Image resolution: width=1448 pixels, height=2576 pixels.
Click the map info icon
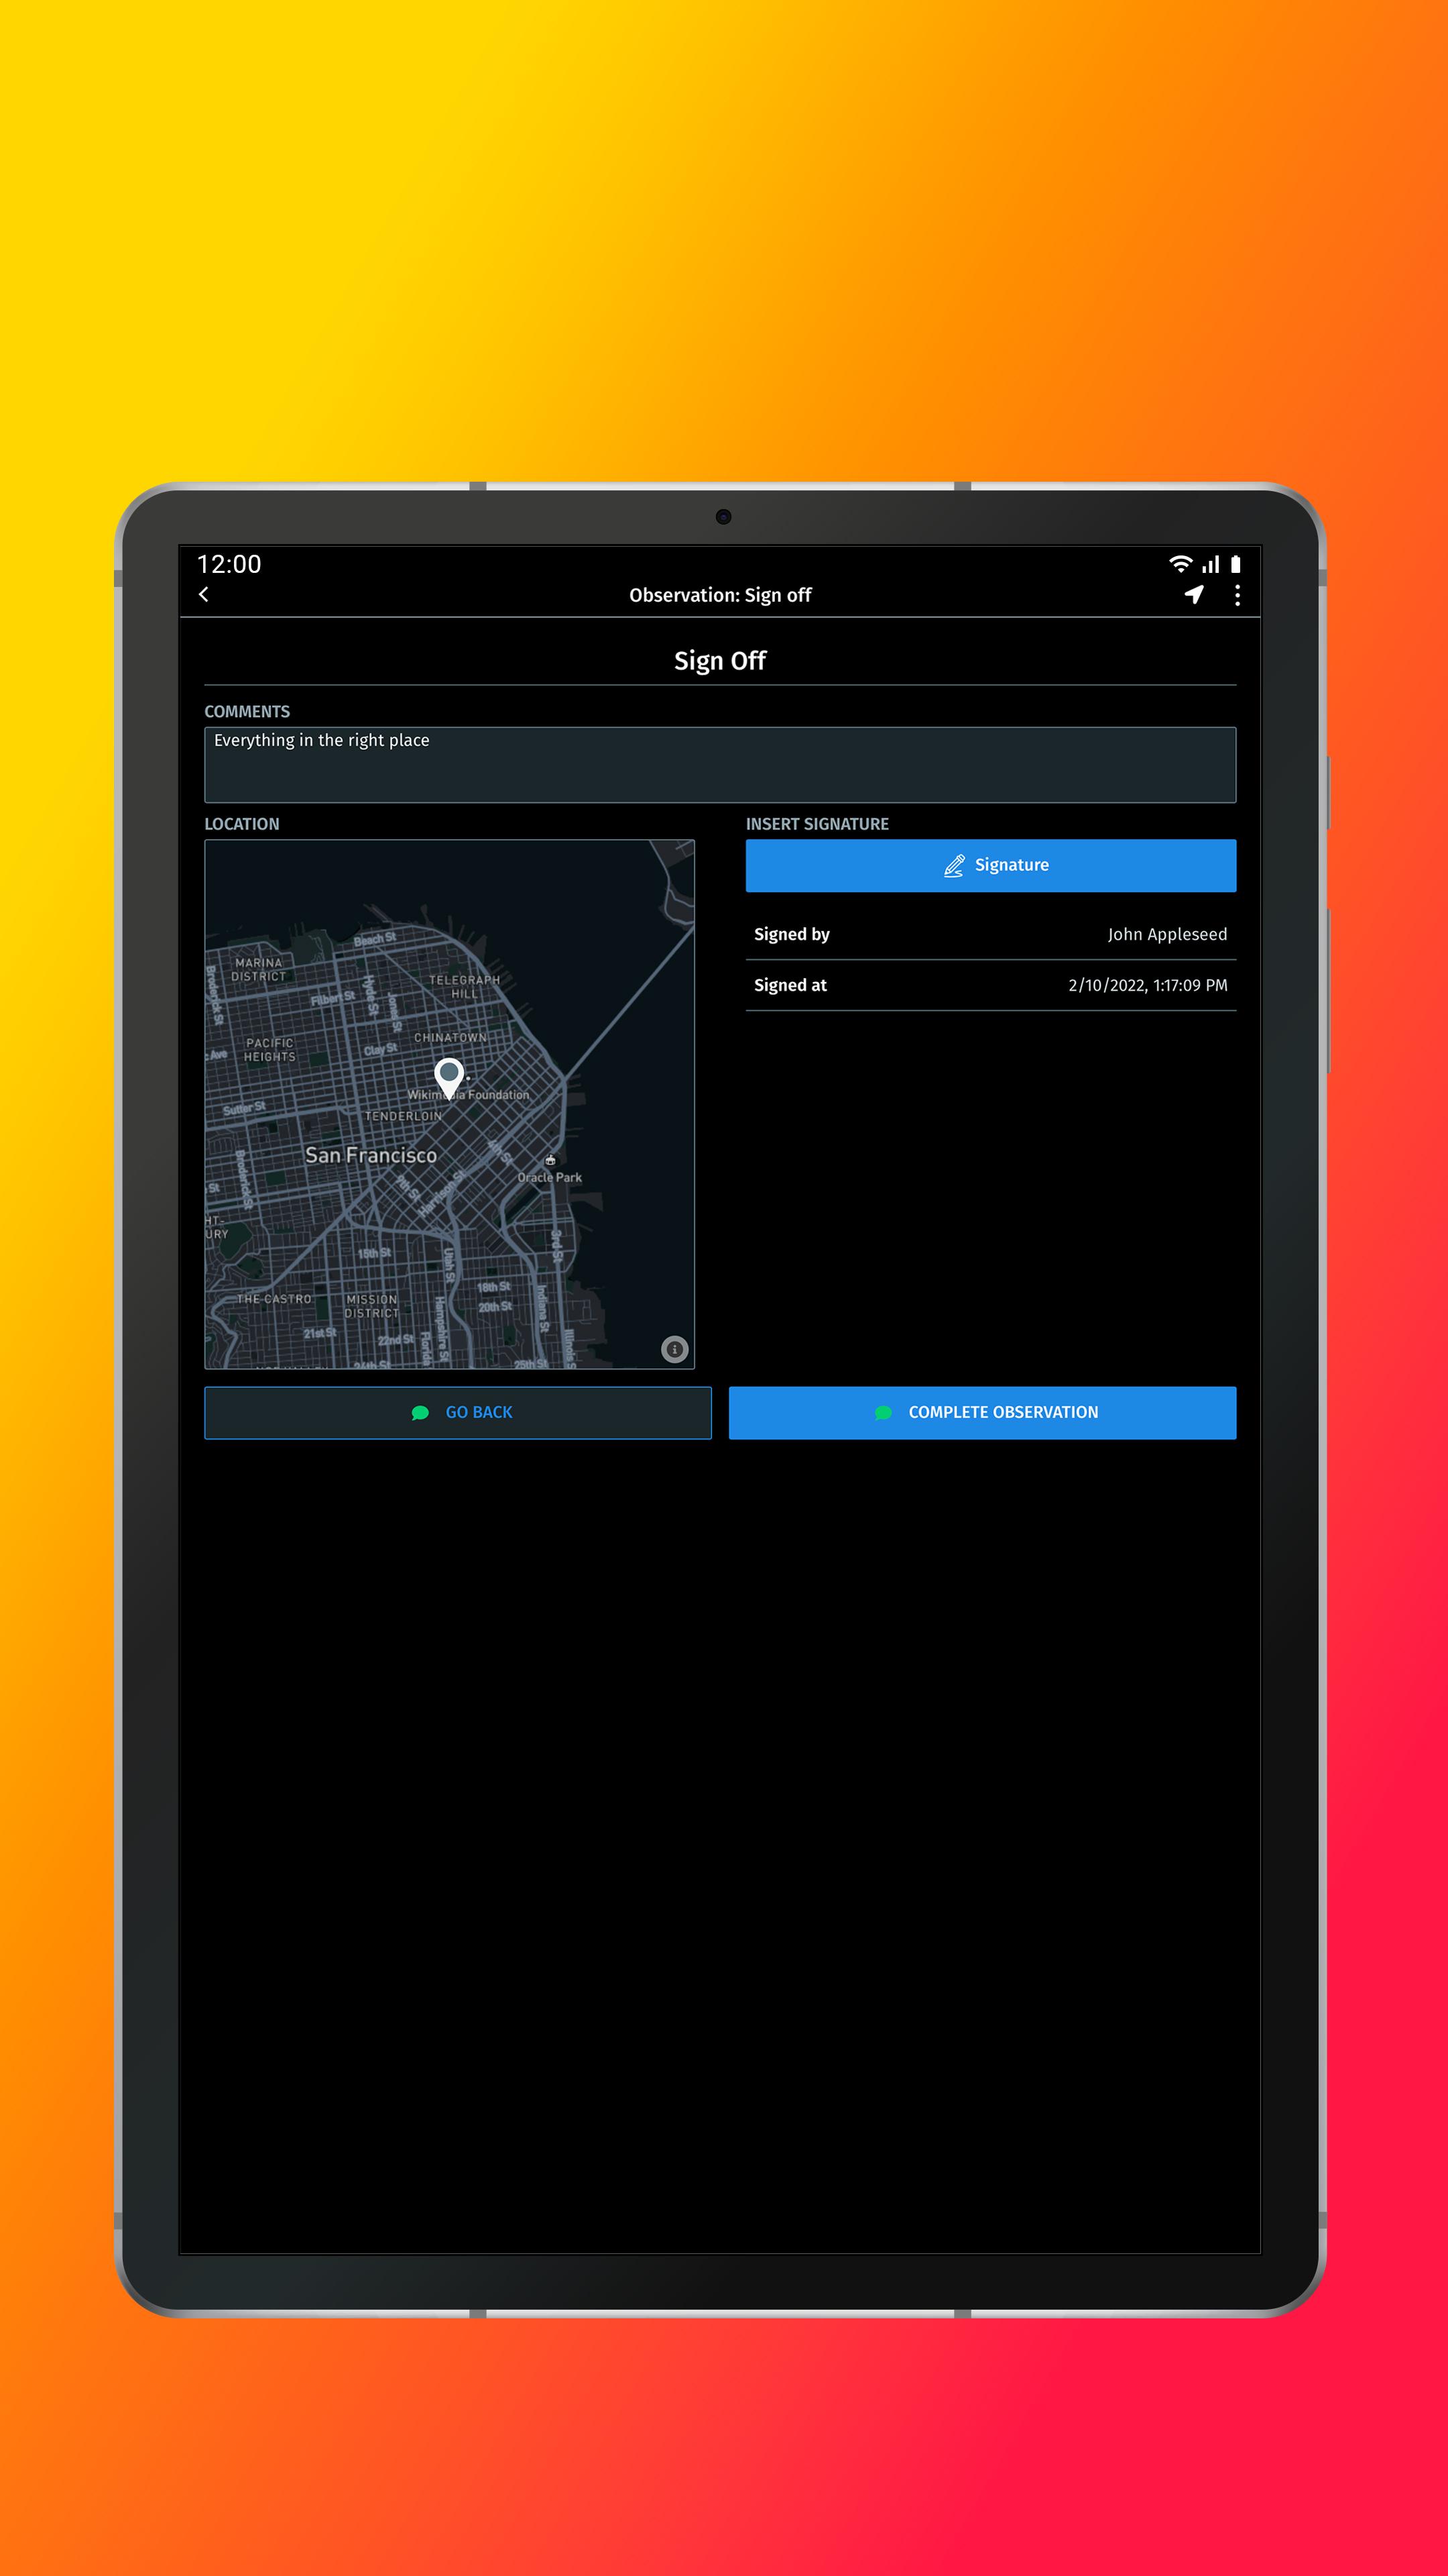[x=674, y=1349]
